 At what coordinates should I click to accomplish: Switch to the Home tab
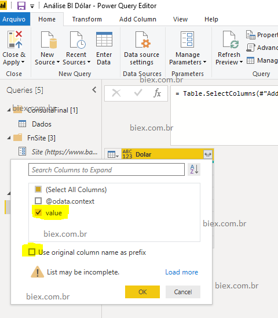47,19
